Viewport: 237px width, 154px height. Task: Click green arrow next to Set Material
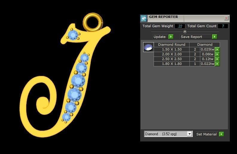click(x=221, y=134)
